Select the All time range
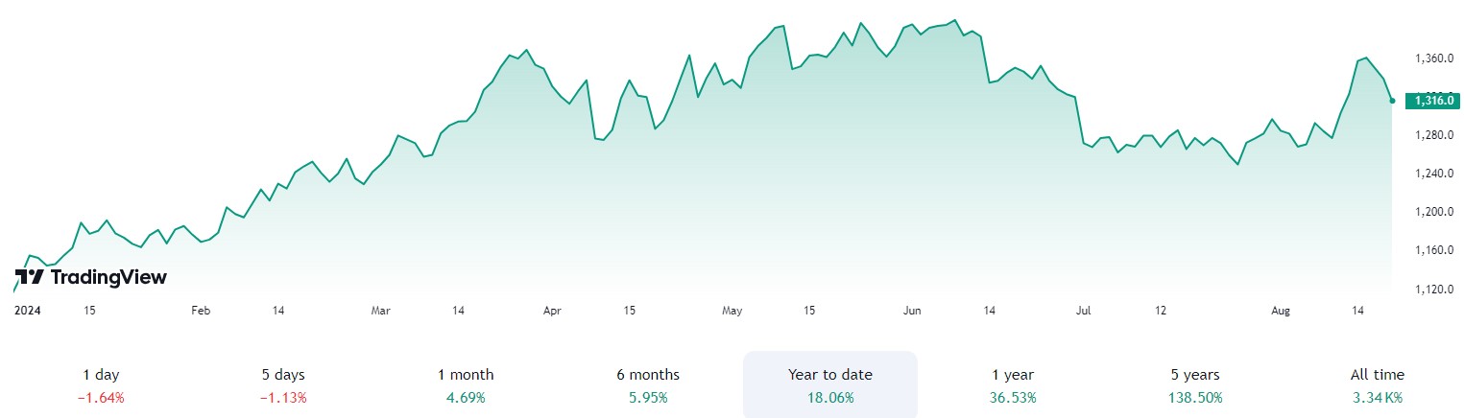The width and height of the screenshot is (1464, 418). tap(1377, 384)
